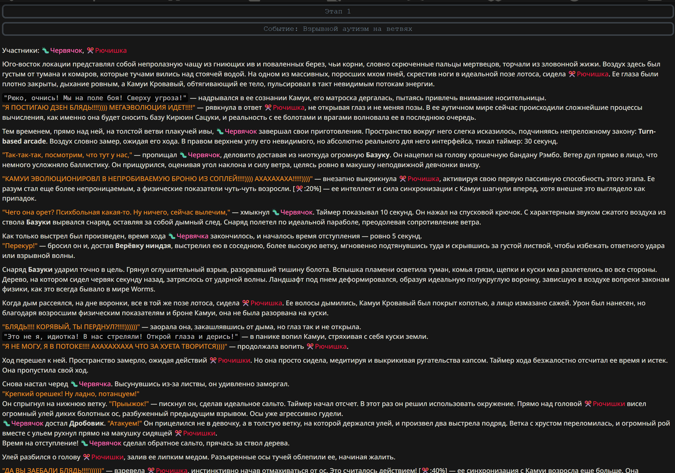The width and height of the screenshot is (675, 473).
Task: Click the "Участники:" label
Action: click(21, 51)
